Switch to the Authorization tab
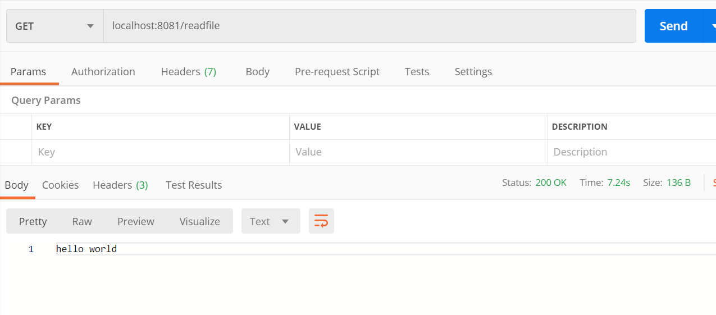This screenshot has height=315, width=716. [x=103, y=71]
